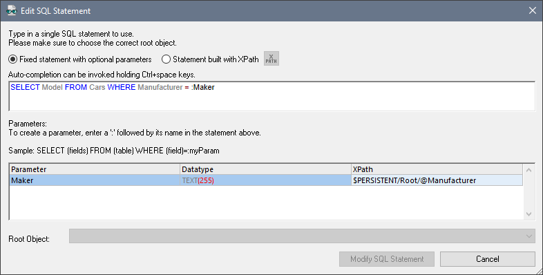The height and width of the screenshot is (275, 543).
Task: Click the dialog's glasses app icon
Action: tap(12, 10)
